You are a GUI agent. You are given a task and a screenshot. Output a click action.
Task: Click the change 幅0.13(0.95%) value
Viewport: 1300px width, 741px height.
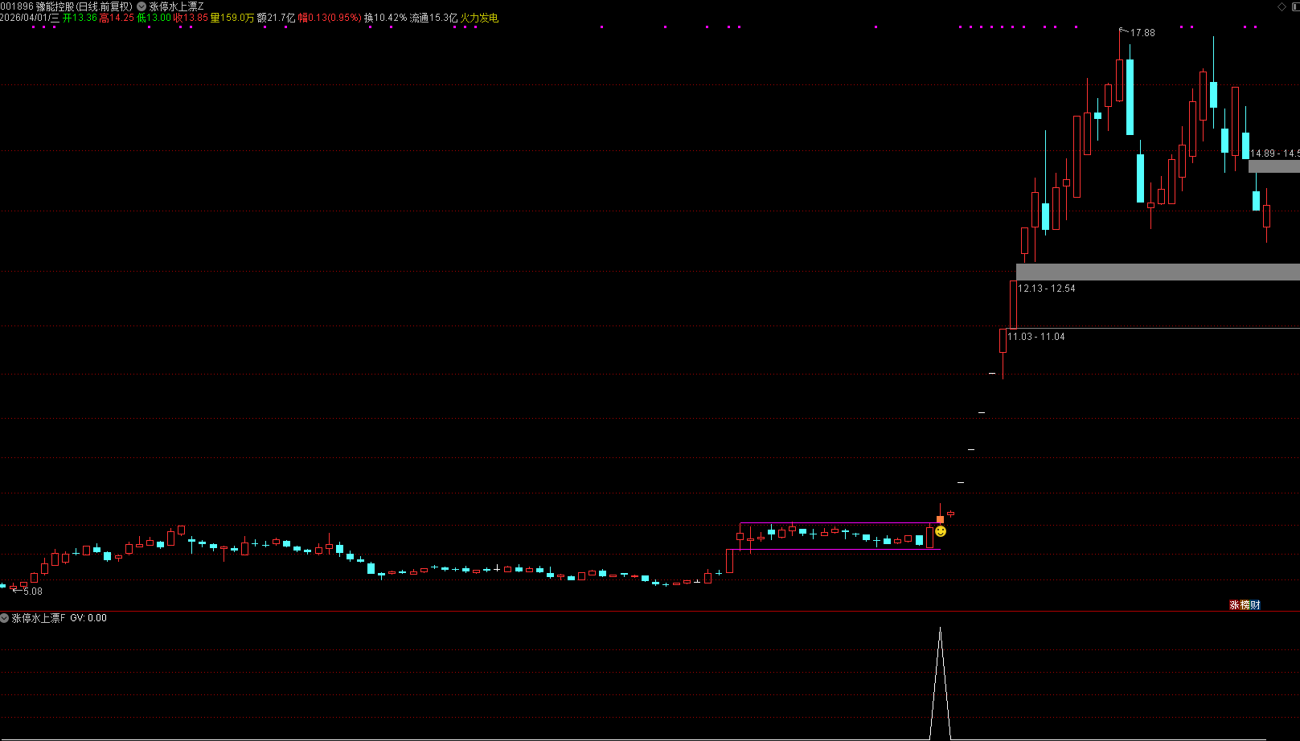coord(330,18)
